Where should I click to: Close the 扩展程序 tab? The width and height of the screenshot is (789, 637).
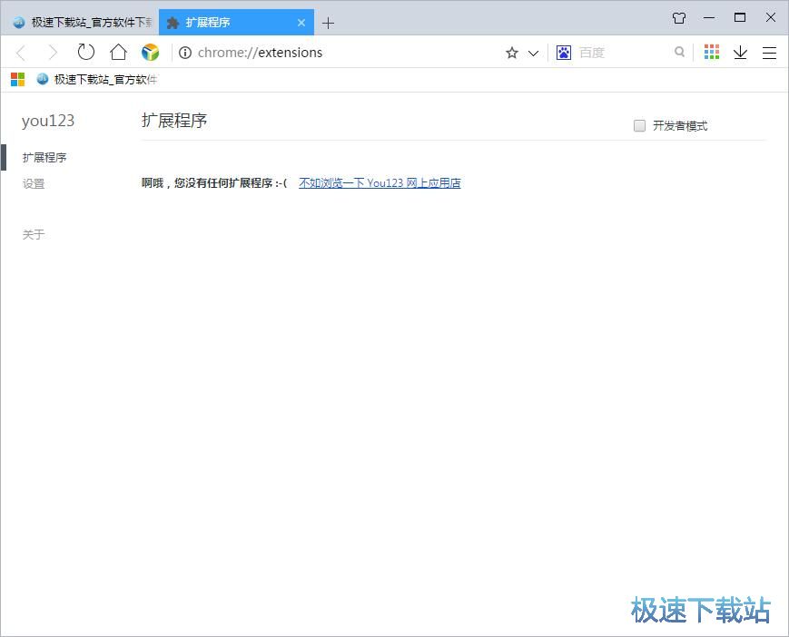(x=301, y=23)
